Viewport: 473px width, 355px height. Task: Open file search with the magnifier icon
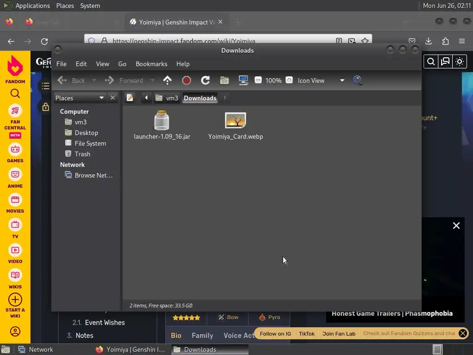point(358,80)
